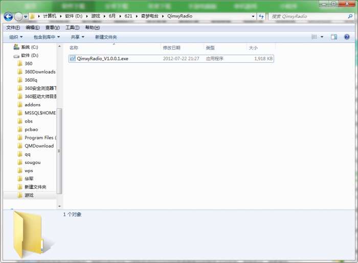Open the 帮助(H) menu
This screenshot has height=263, width=358.
click(93, 28)
